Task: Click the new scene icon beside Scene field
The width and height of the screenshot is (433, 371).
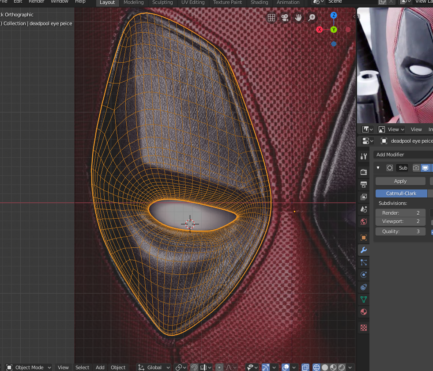Action: [x=382, y=2]
